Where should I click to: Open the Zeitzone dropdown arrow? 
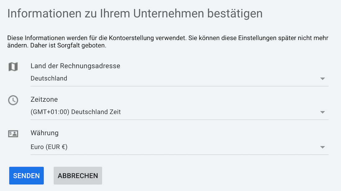click(x=322, y=112)
